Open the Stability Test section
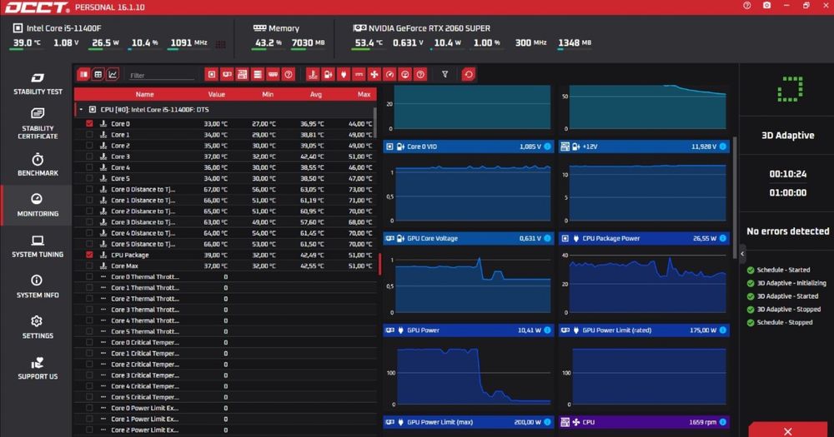Screen dimensions: 834x437 pyautogui.click(x=38, y=84)
